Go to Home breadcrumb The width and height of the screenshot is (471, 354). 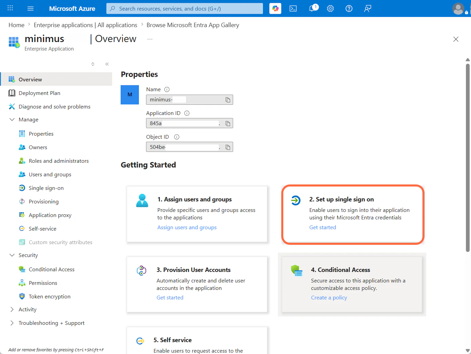[x=16, y=25]
